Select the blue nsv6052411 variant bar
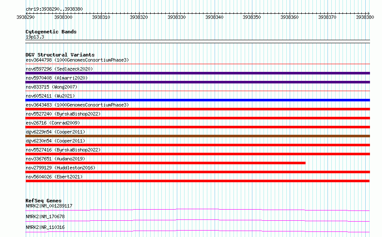 coord(197,100)
